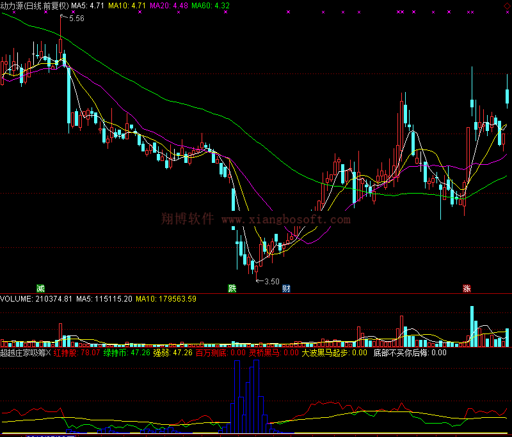Click the green 减 marker icon
This screenshot has width=512, height=437.
coord(40,289)
